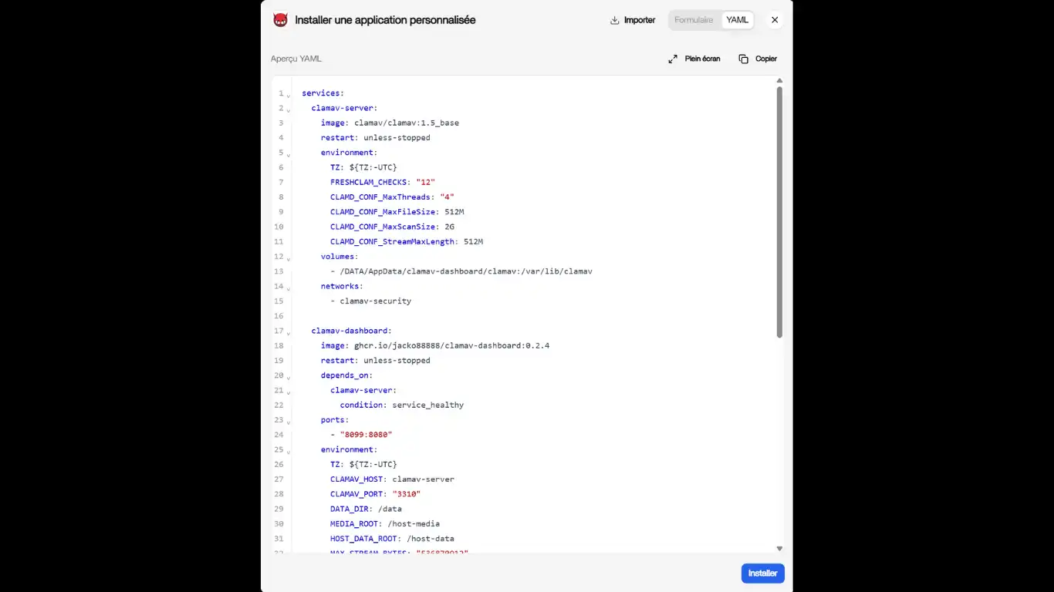This screenshot has height=592, width=1054.
Task: Click the blue Installer button
Action: point(763,573)
